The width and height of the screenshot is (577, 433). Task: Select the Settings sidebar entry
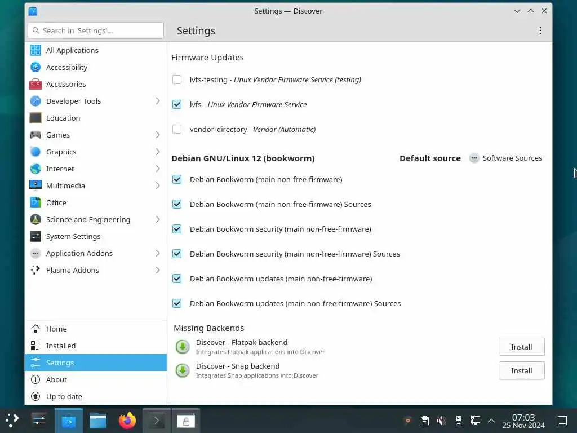point(96,363)
